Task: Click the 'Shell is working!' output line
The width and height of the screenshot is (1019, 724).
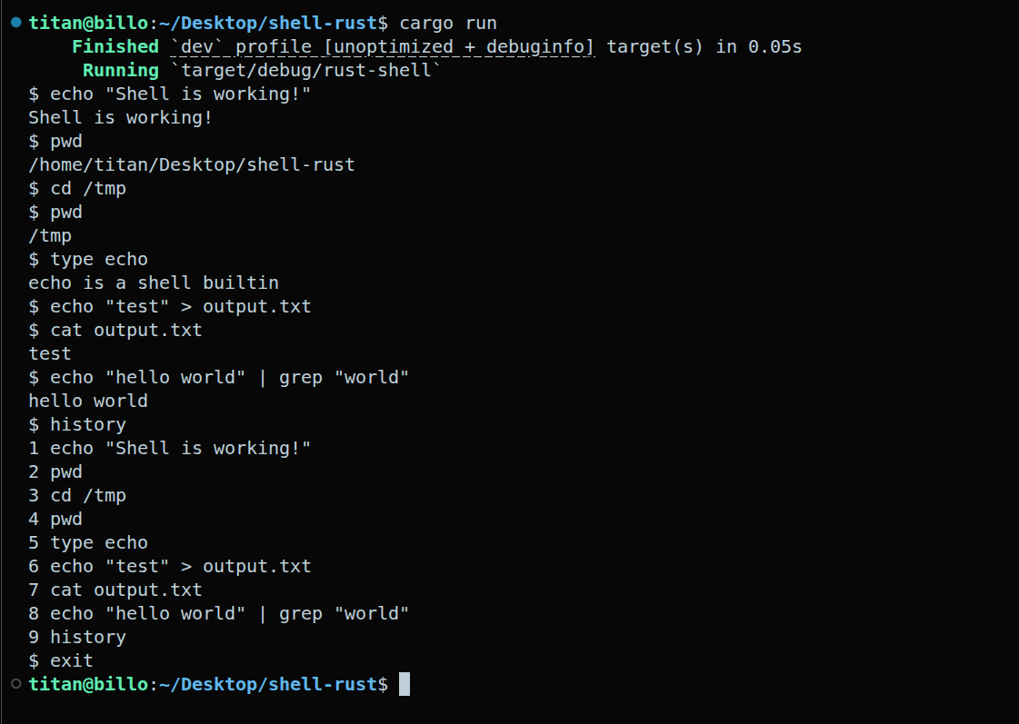Action: [120, 117]
